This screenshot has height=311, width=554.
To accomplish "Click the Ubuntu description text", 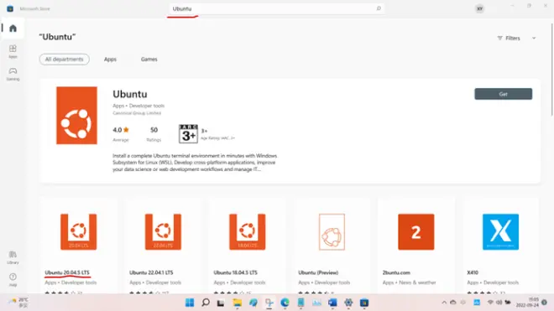I will coord(195,163).
